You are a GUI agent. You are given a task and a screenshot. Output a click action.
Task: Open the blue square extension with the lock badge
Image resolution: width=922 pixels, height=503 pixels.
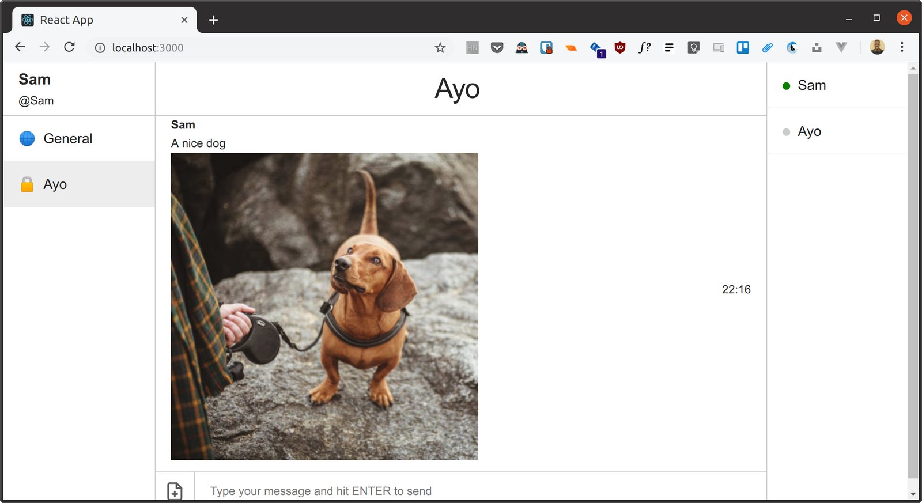(546, 48)
